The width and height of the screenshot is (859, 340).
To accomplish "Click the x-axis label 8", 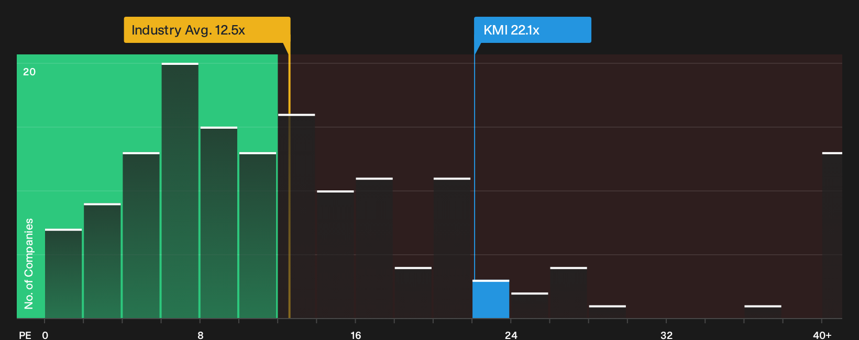I will tap(201, 335).
